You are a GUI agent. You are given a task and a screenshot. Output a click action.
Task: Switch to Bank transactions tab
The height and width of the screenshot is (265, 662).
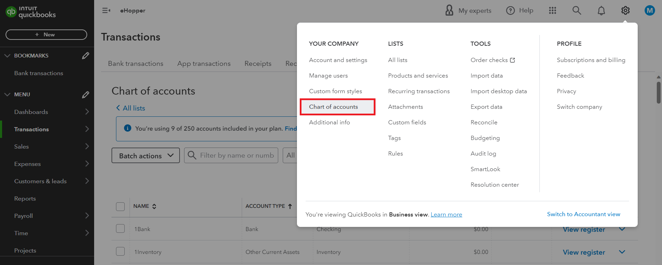click(135, 63)
